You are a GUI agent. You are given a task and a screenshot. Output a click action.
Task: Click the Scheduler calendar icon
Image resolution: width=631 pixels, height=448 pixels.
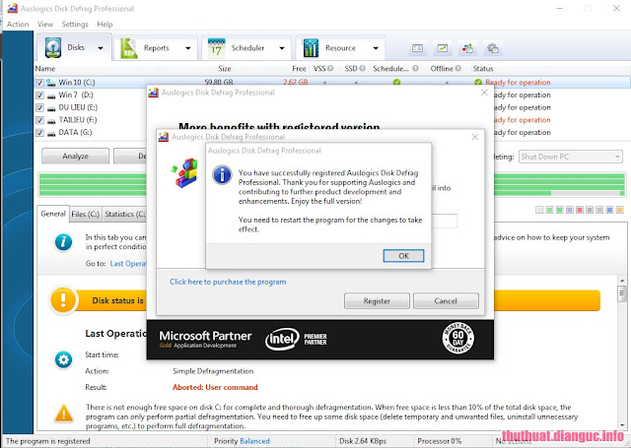point(216,48)
